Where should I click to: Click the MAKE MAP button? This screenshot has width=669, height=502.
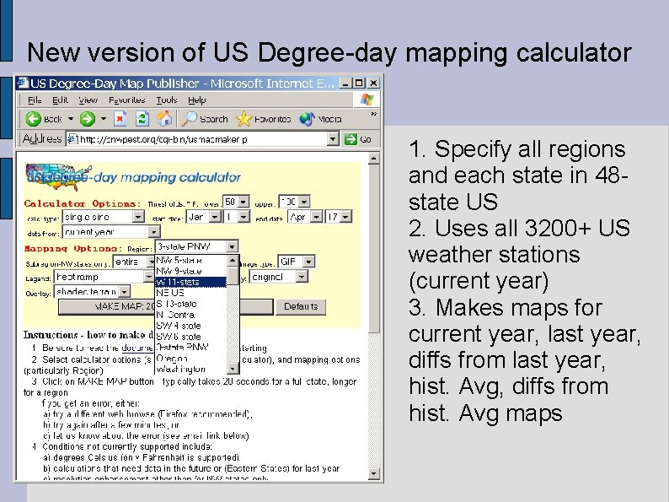(165, 307)
